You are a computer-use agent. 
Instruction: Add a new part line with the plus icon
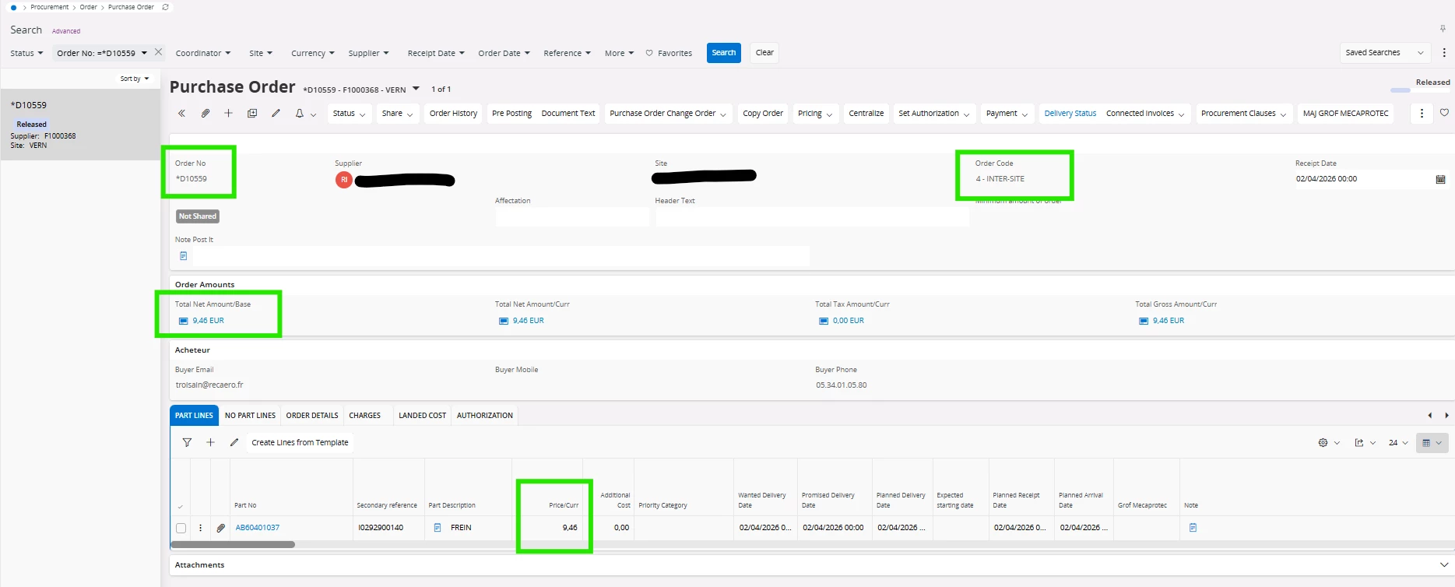tap(210, 442)
